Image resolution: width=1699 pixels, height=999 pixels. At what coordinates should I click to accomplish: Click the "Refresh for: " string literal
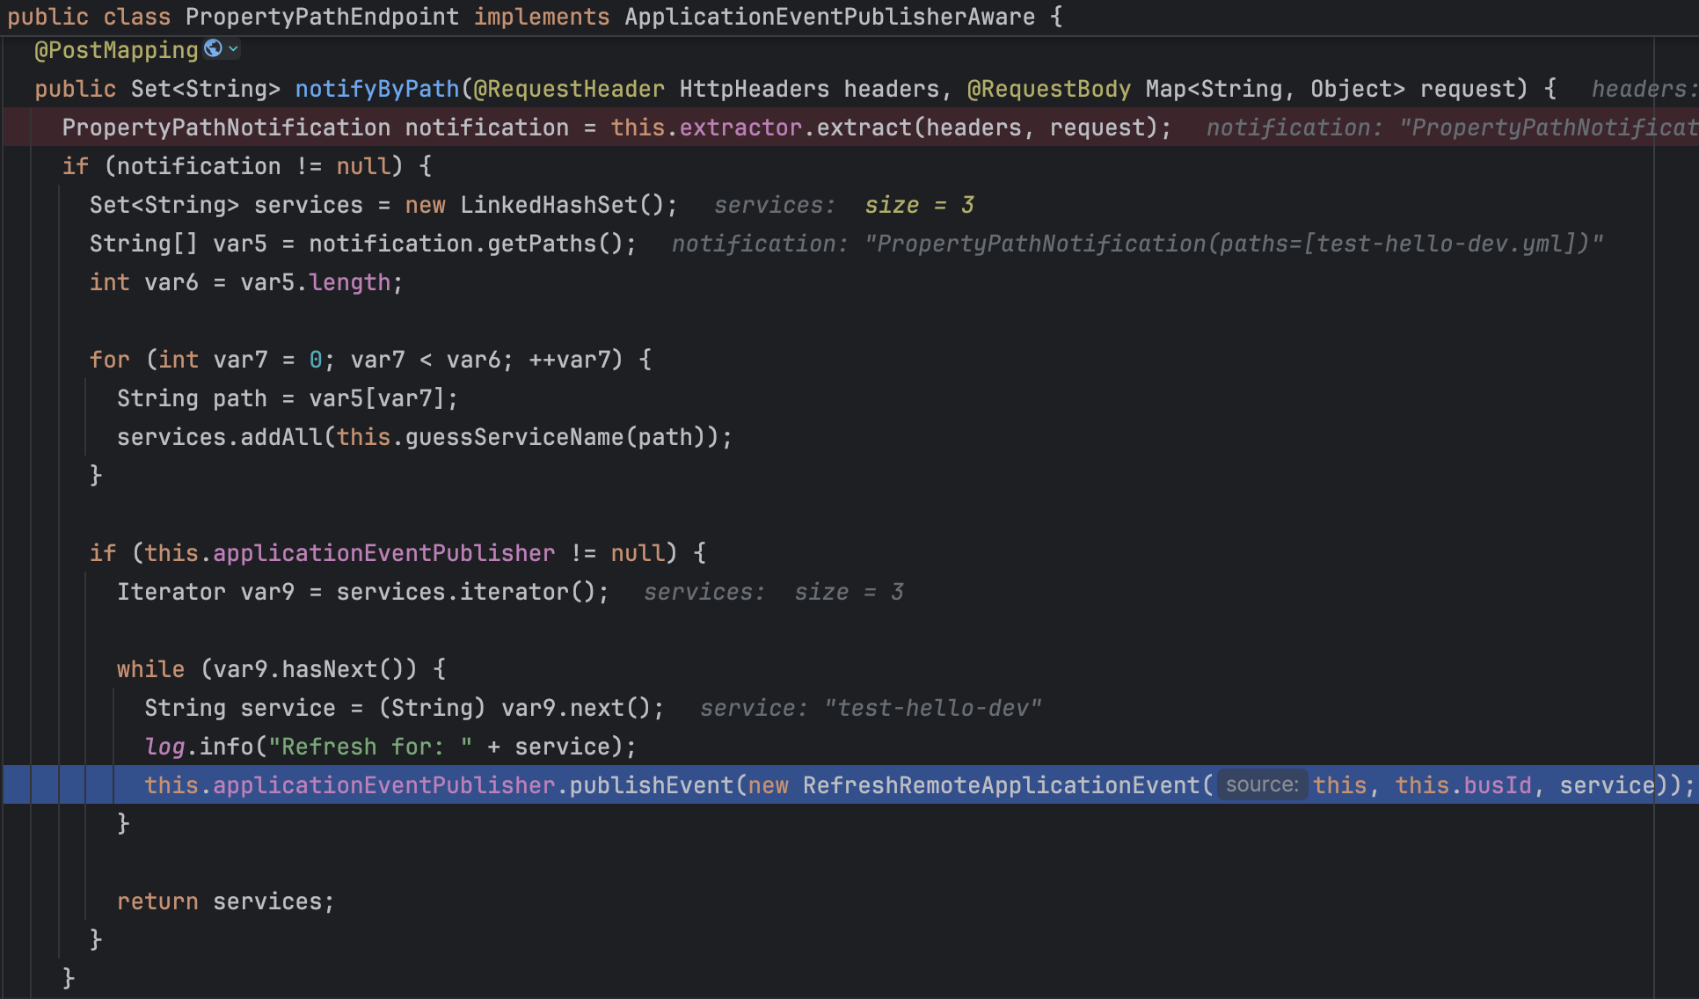pos(370,747)
